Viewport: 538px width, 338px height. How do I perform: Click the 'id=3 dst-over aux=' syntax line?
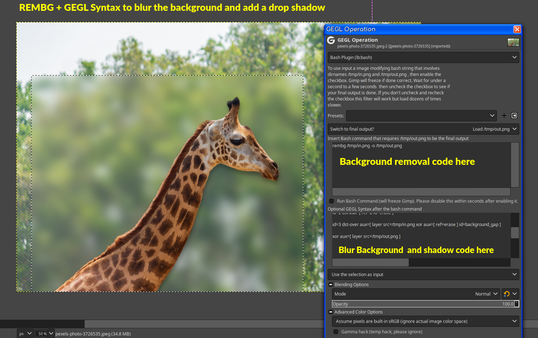(416, 225)
